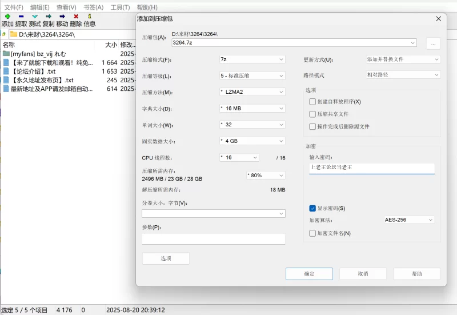Click the Copy (复制) arrow toolbar icon
This screenshot has width=457, height=315.
click(49, 17)
